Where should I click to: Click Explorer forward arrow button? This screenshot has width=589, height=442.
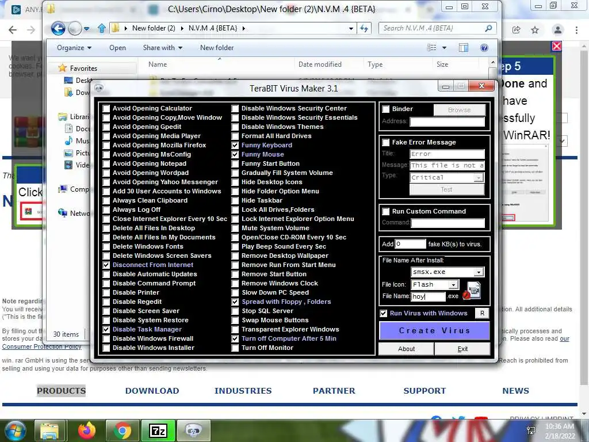pos(75,28)
